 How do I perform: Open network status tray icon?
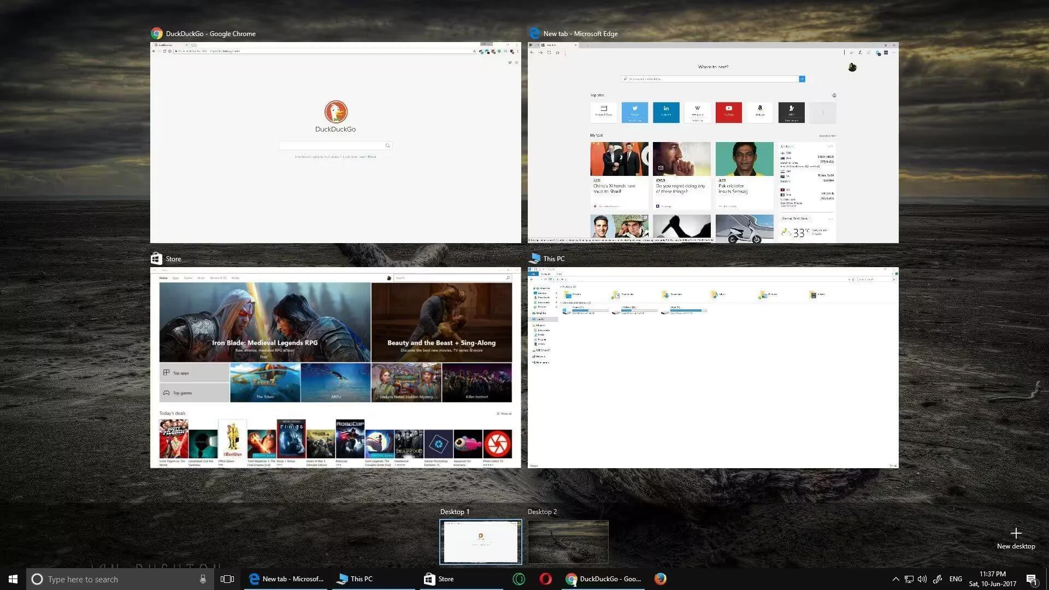pyautogui.click(x=909, y=579)
